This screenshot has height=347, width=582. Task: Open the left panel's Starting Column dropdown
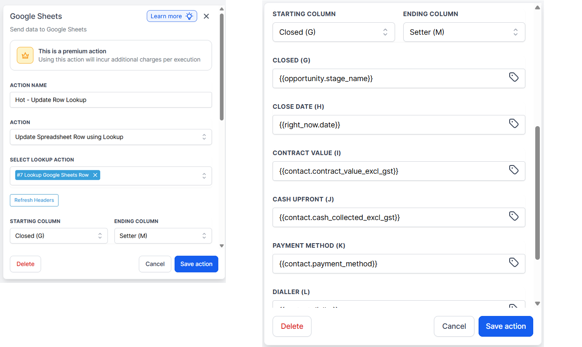(58, 236)
